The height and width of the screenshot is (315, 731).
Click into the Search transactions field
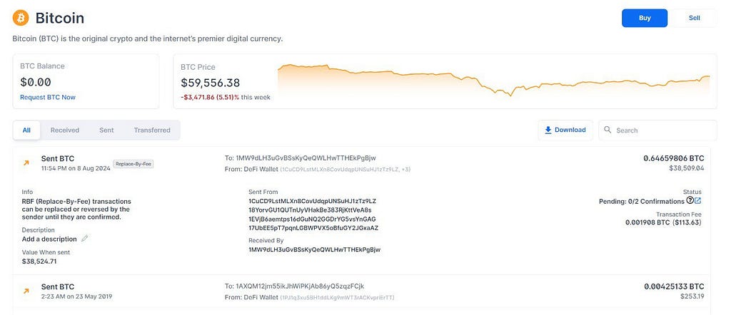[657, 130]
